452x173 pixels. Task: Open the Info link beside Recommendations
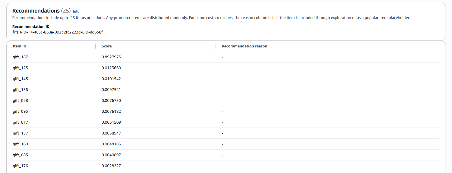click(76, 11)
